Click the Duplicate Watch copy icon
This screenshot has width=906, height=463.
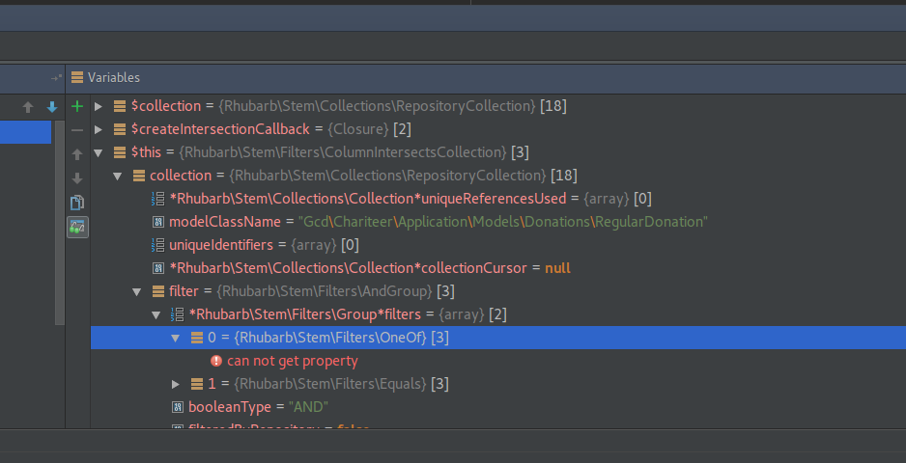tap(77, 203)
